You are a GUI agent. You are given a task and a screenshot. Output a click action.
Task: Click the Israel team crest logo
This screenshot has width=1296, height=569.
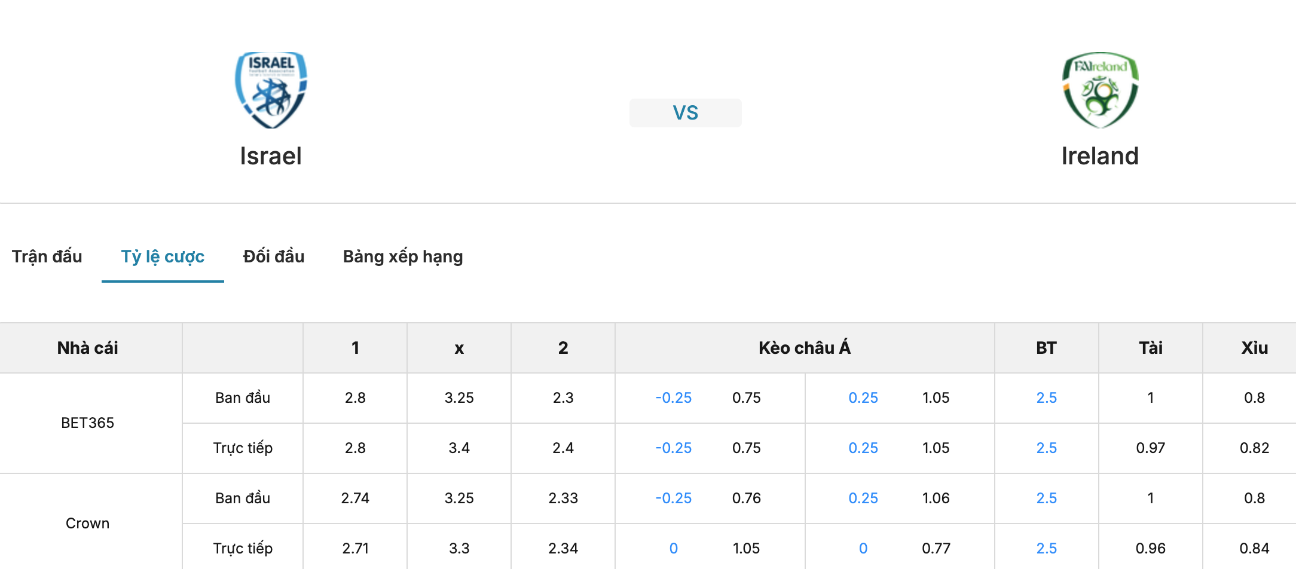coord(271,90)
